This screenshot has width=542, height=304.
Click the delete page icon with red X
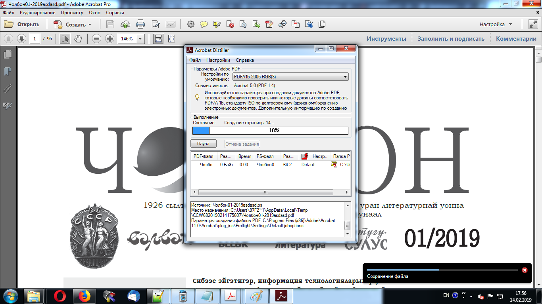click(x=230, y=25)
